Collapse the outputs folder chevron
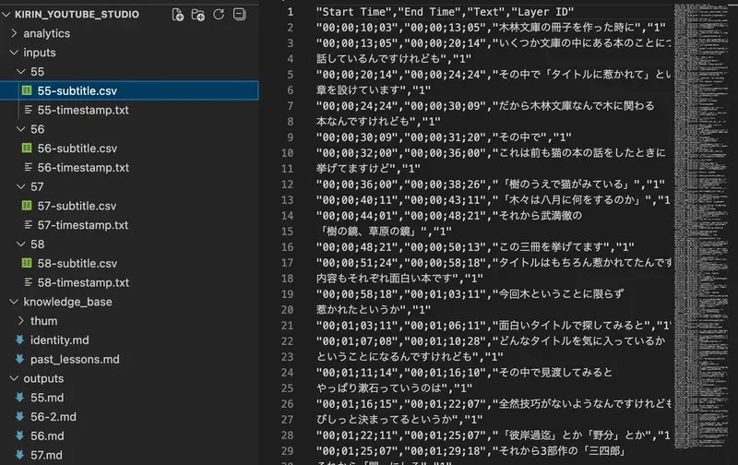Screen dimensions: 738x465 pos(14,378)
